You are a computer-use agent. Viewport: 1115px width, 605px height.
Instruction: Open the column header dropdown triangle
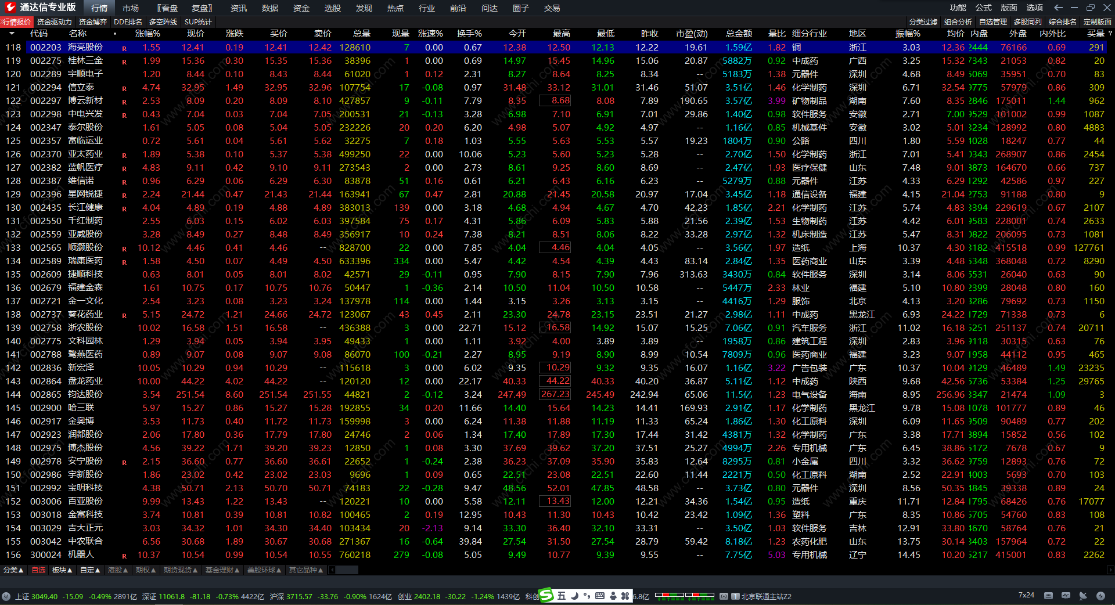[x=12, y=34]
